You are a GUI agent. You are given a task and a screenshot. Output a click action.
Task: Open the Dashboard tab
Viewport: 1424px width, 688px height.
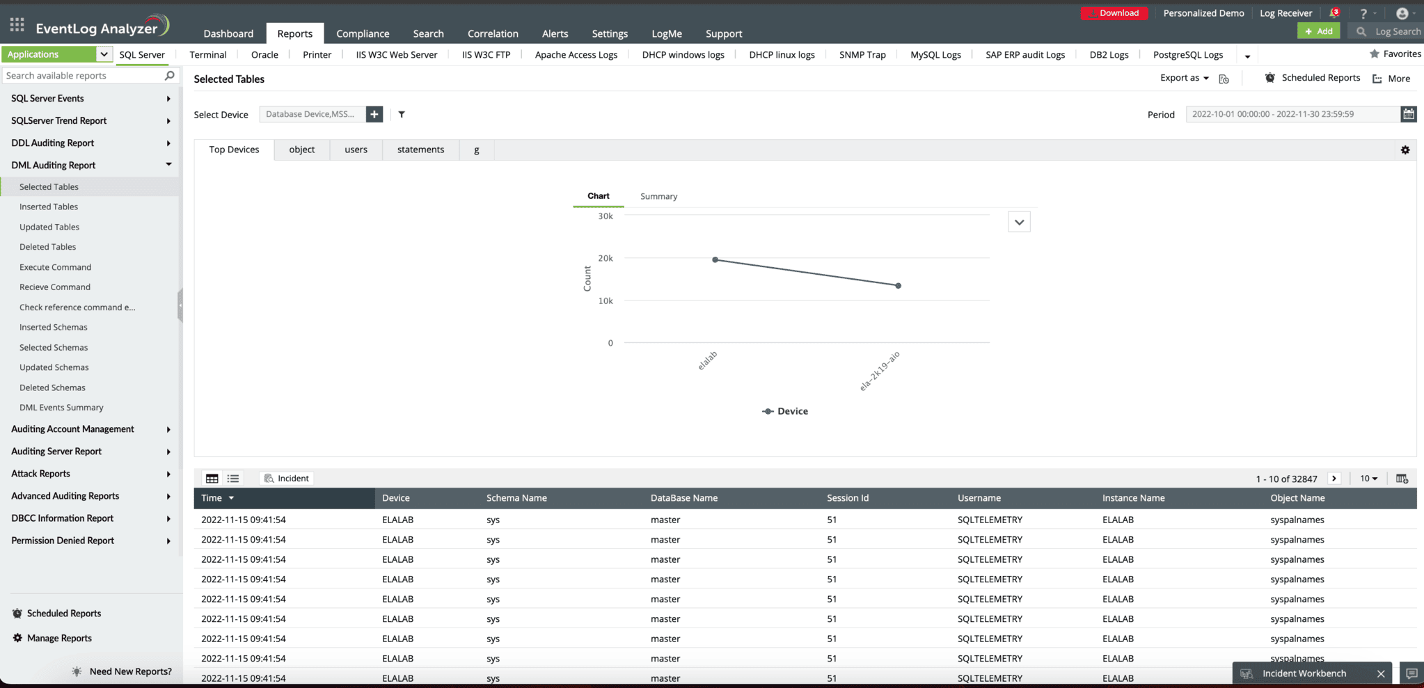tap(228, 33)
